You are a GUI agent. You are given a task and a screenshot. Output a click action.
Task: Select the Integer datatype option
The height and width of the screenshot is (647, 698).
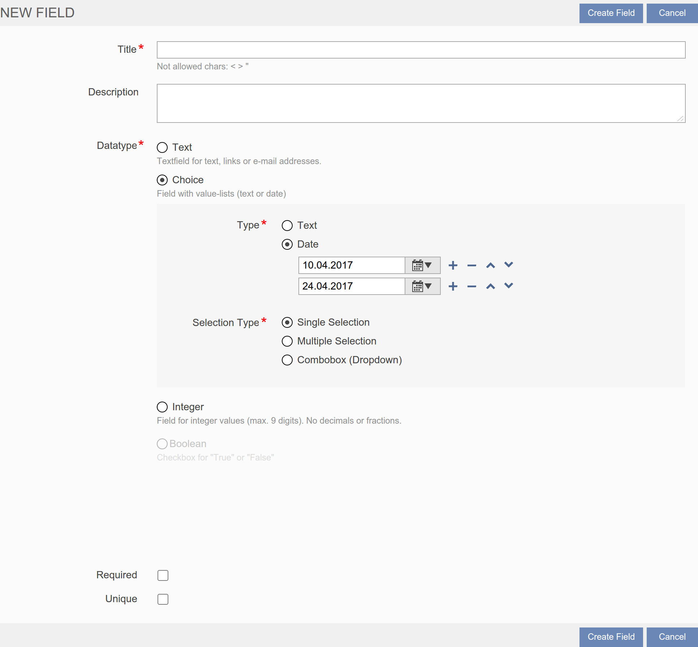(162, 407)
